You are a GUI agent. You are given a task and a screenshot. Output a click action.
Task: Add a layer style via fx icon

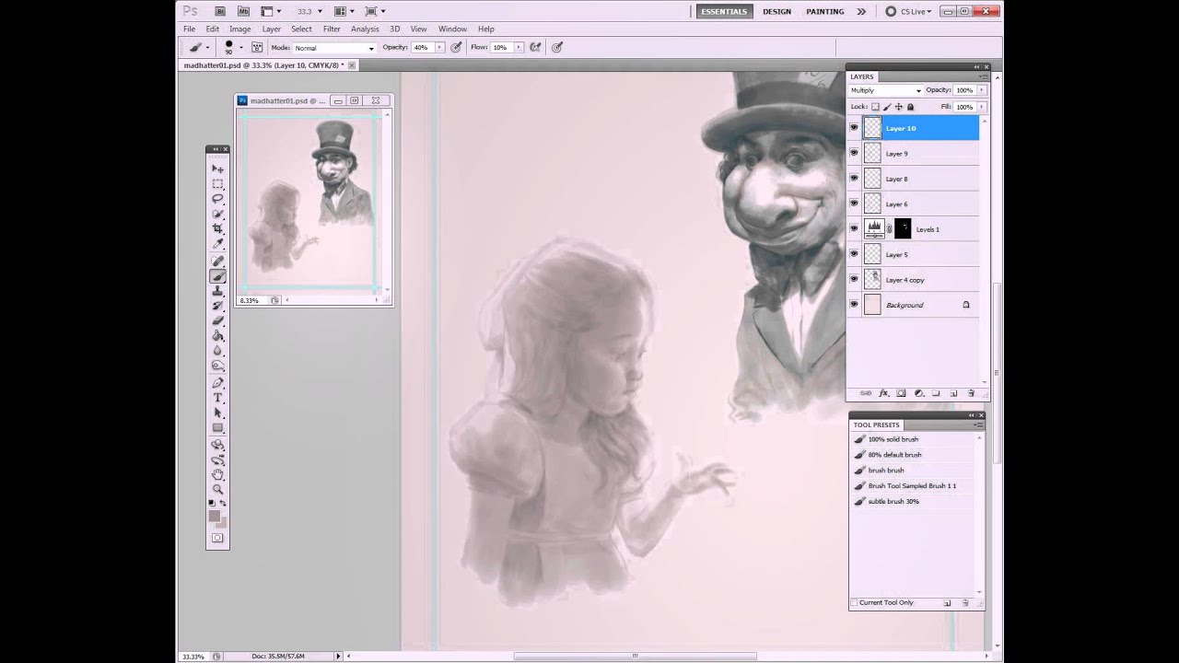(x=883, y=393)
